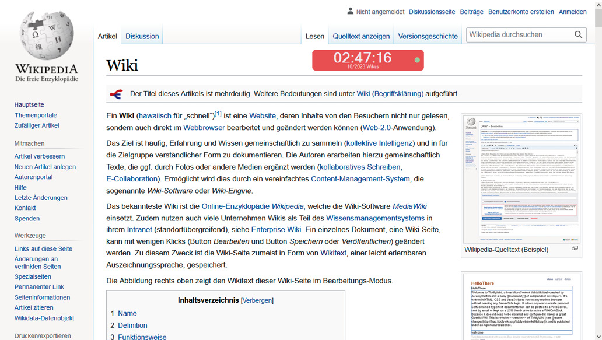Image resolution: width=602 pixels, height=340 pixels.
Task: Select the Lesen tab
Action: [315, 37]
